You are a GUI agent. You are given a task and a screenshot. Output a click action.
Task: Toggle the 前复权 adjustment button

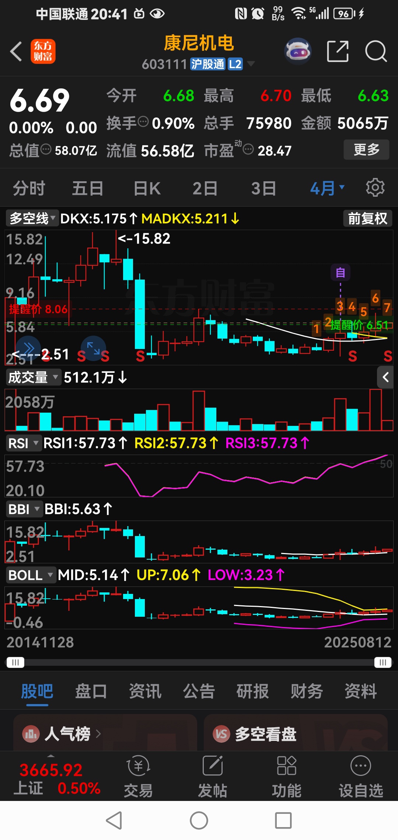pyautogui.click(x=367, y=218)
